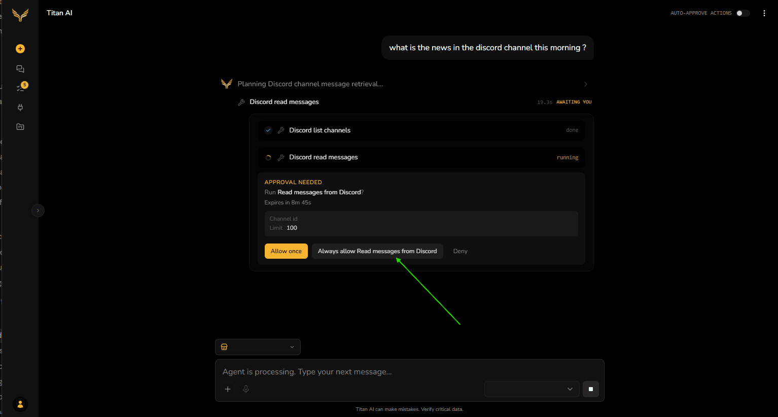Open the plug integrations icon in sidebar
Image resolution: width=778 pixels, height=417 pixels.
(x=20, y=107)
